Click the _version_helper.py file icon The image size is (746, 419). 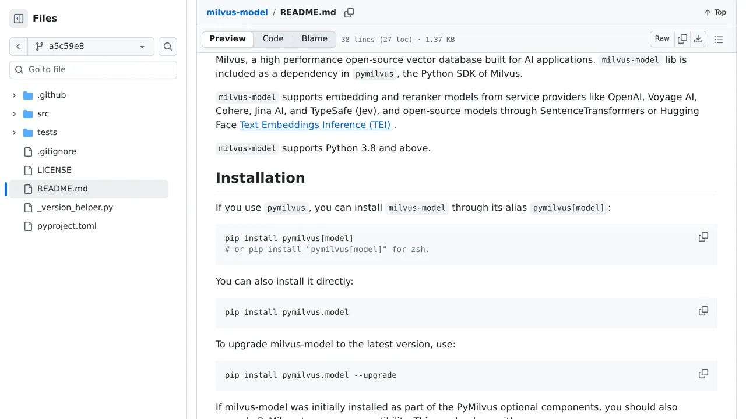[x=28, y=207]
